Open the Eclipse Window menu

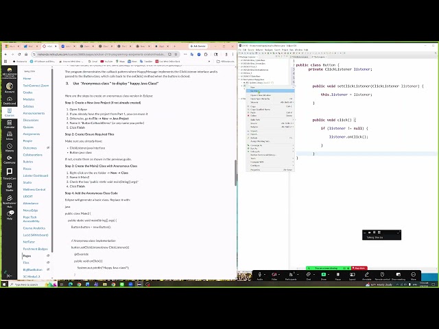click(298, 50)
